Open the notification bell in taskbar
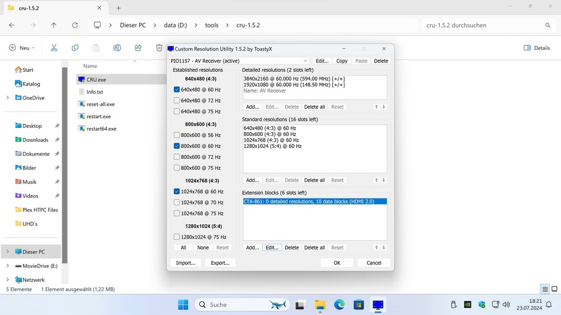 click(x=549, y=305)
